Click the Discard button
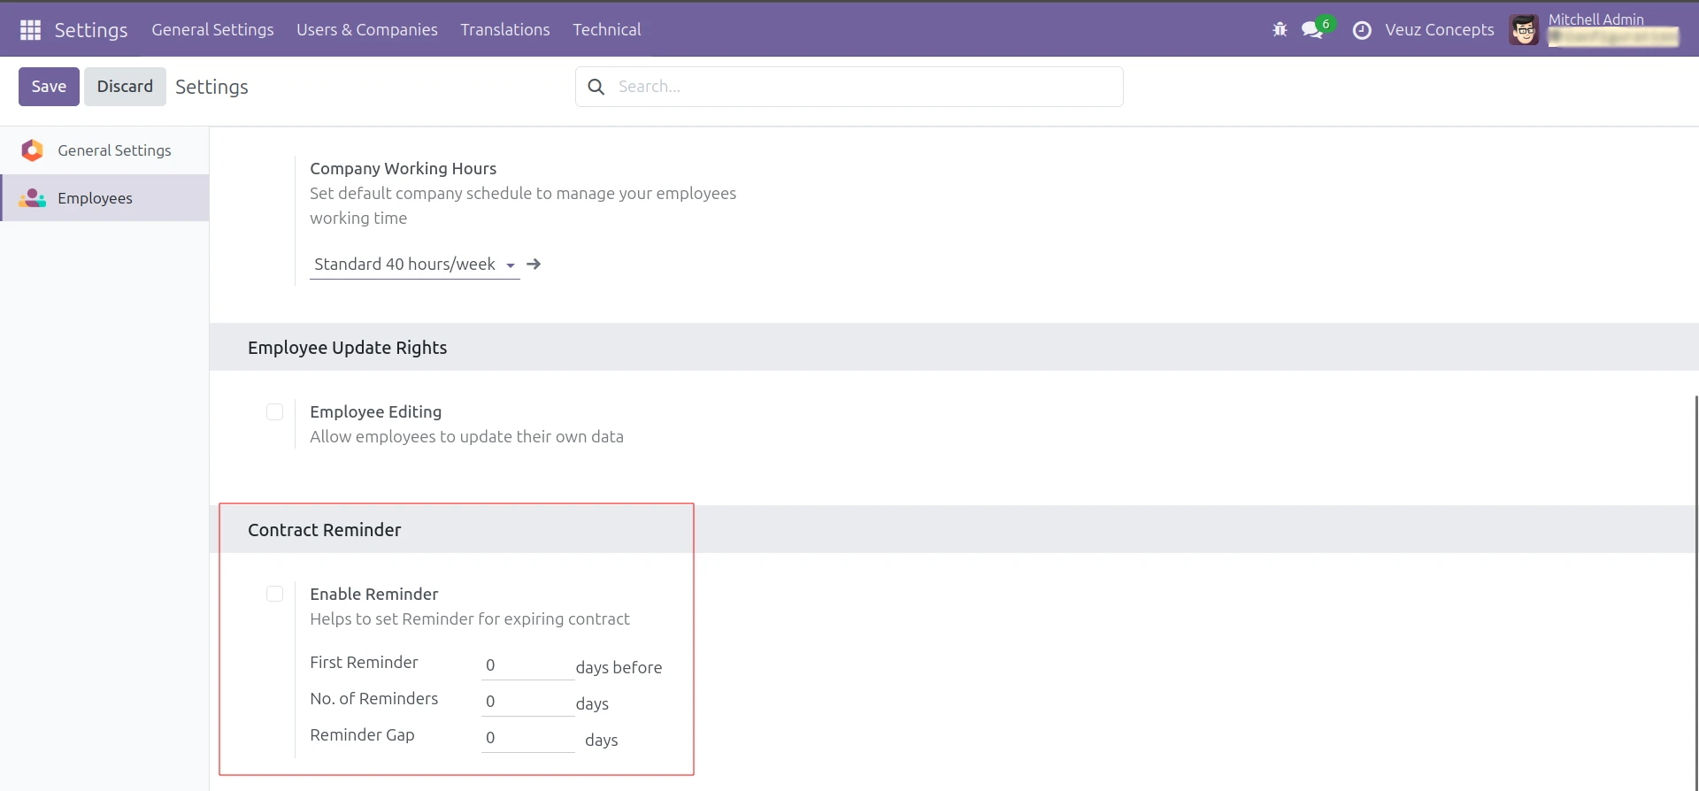 click(x=125, y=87)
